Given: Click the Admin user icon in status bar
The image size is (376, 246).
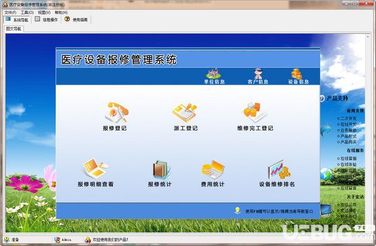Looking at the screenshot, I should 57,240.
